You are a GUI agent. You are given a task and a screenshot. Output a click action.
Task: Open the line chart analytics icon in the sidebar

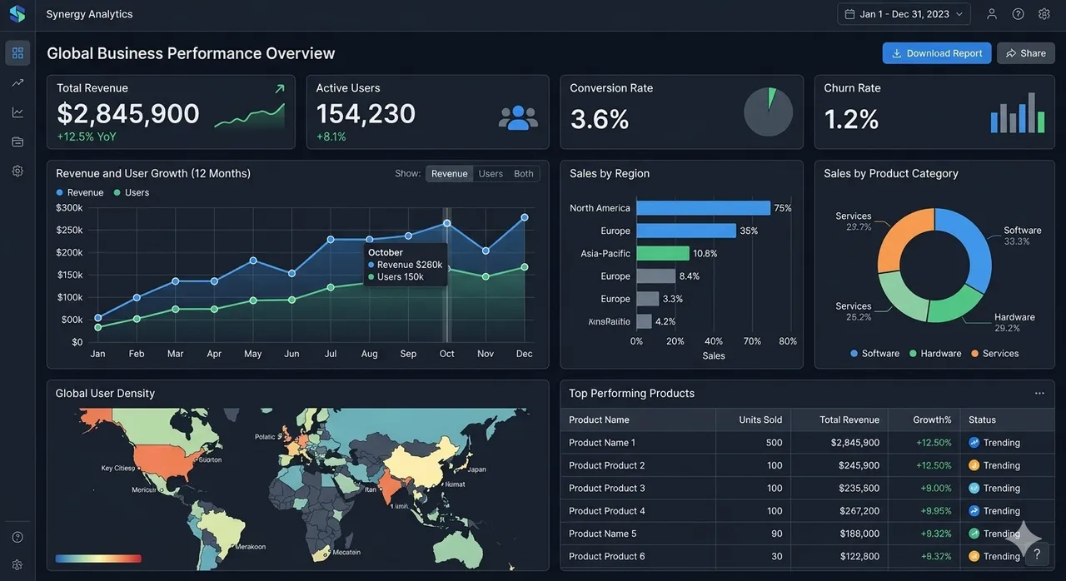tap(17, 112)
